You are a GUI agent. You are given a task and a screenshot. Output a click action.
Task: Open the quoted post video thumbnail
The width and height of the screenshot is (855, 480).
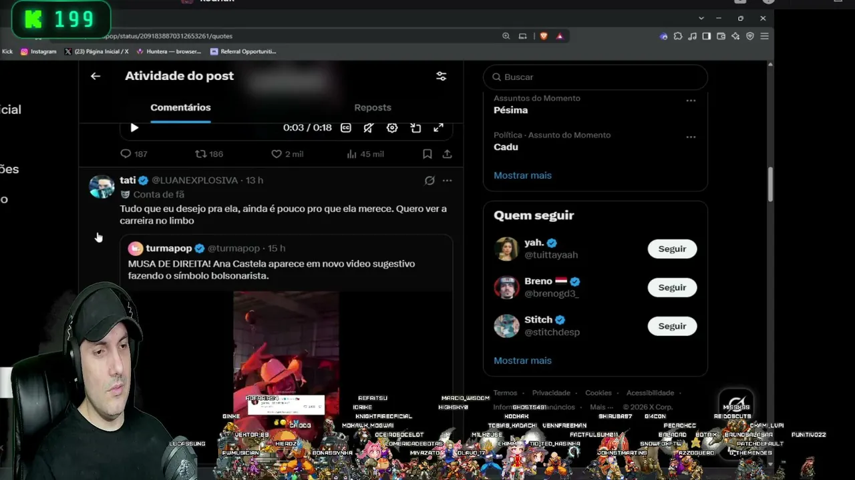(x=286, y=353)
